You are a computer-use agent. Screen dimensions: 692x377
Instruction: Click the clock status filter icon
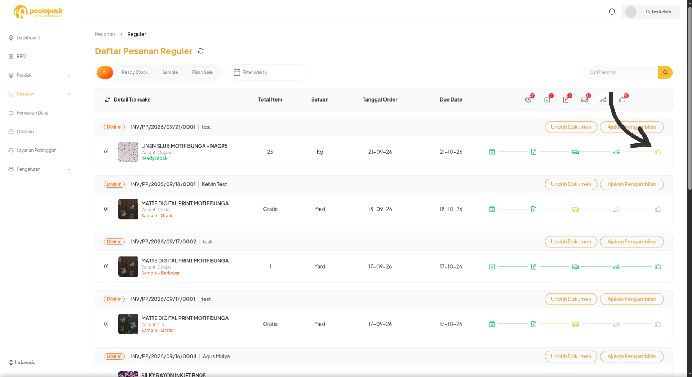click(x=528, y=100)
